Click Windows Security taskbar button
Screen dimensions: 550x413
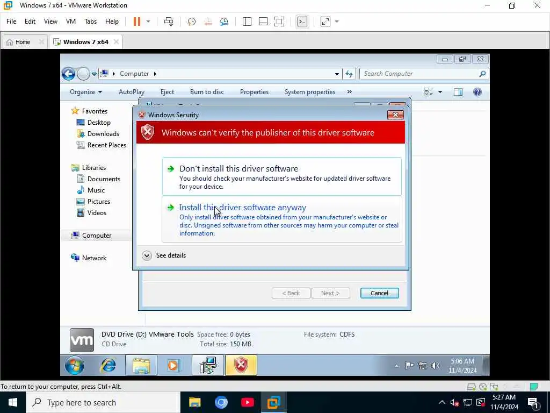click(241, 365)
